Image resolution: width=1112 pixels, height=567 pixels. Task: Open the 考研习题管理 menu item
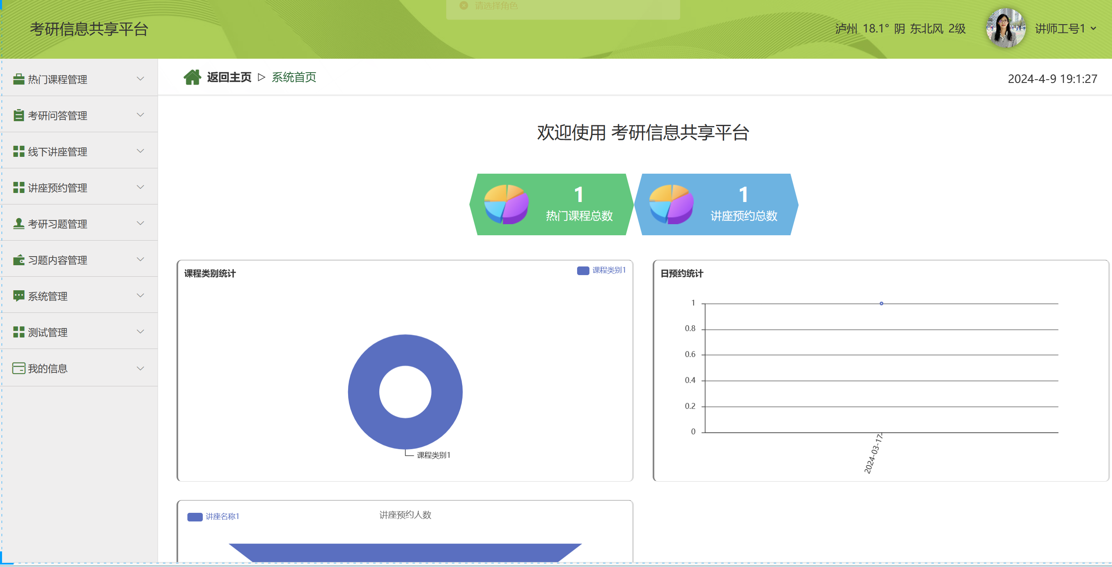point(57,224)
